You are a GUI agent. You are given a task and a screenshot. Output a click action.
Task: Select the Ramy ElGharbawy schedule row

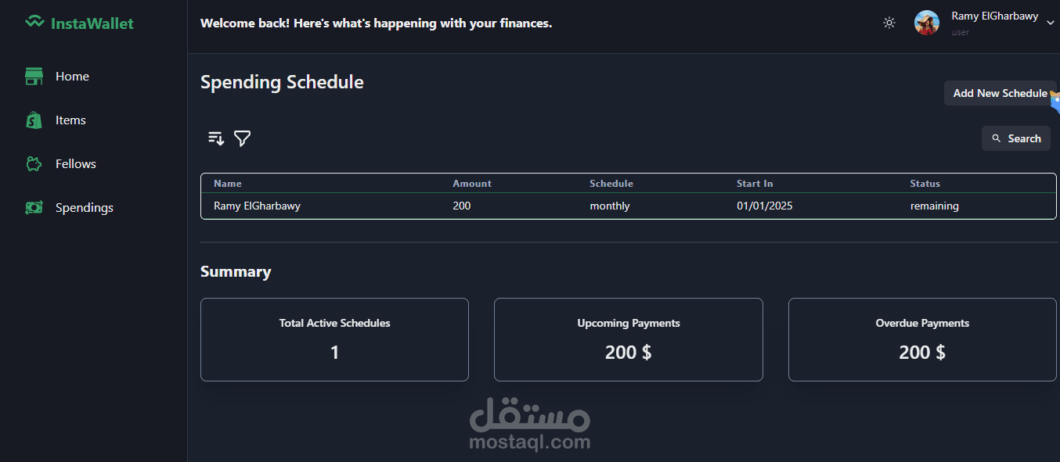(x=629, y=206)
